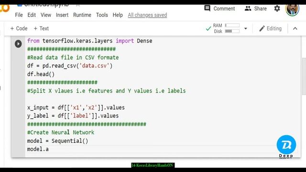Click the x_input assignment line
306x172 pixels.
point(76,107)
